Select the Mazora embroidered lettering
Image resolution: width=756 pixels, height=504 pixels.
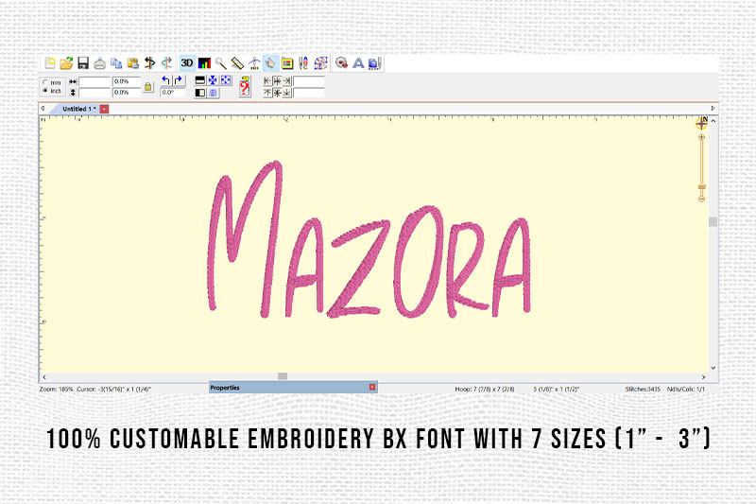(x=369, y=240)
